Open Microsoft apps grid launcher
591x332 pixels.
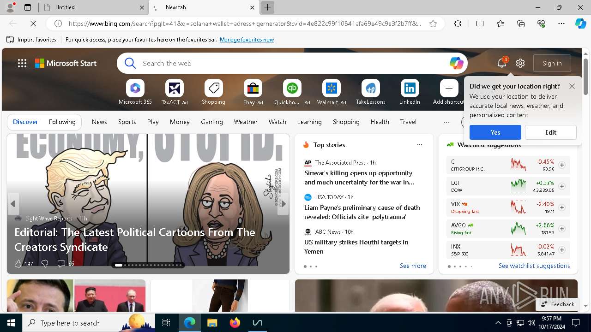(22, 63)
